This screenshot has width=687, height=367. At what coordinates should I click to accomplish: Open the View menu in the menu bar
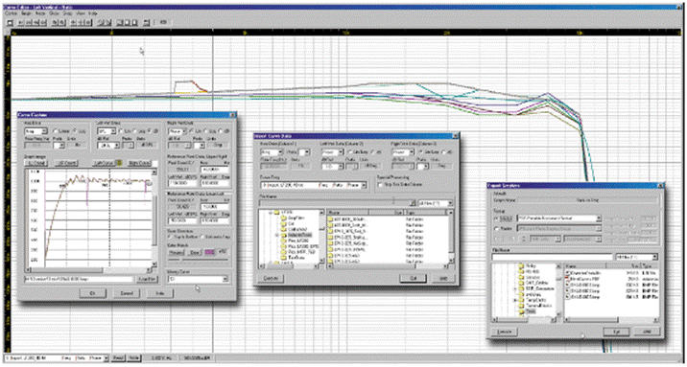pos(81,13)
